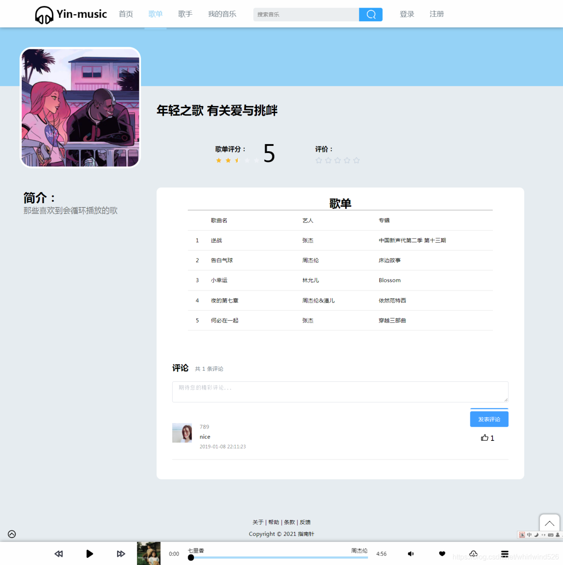
Task: Click artist 林允儿
Action: [311, 280]
